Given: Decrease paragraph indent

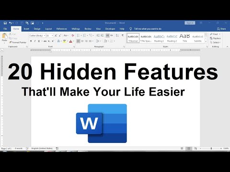Looking at the screenshot, I should tap(98, 35).
